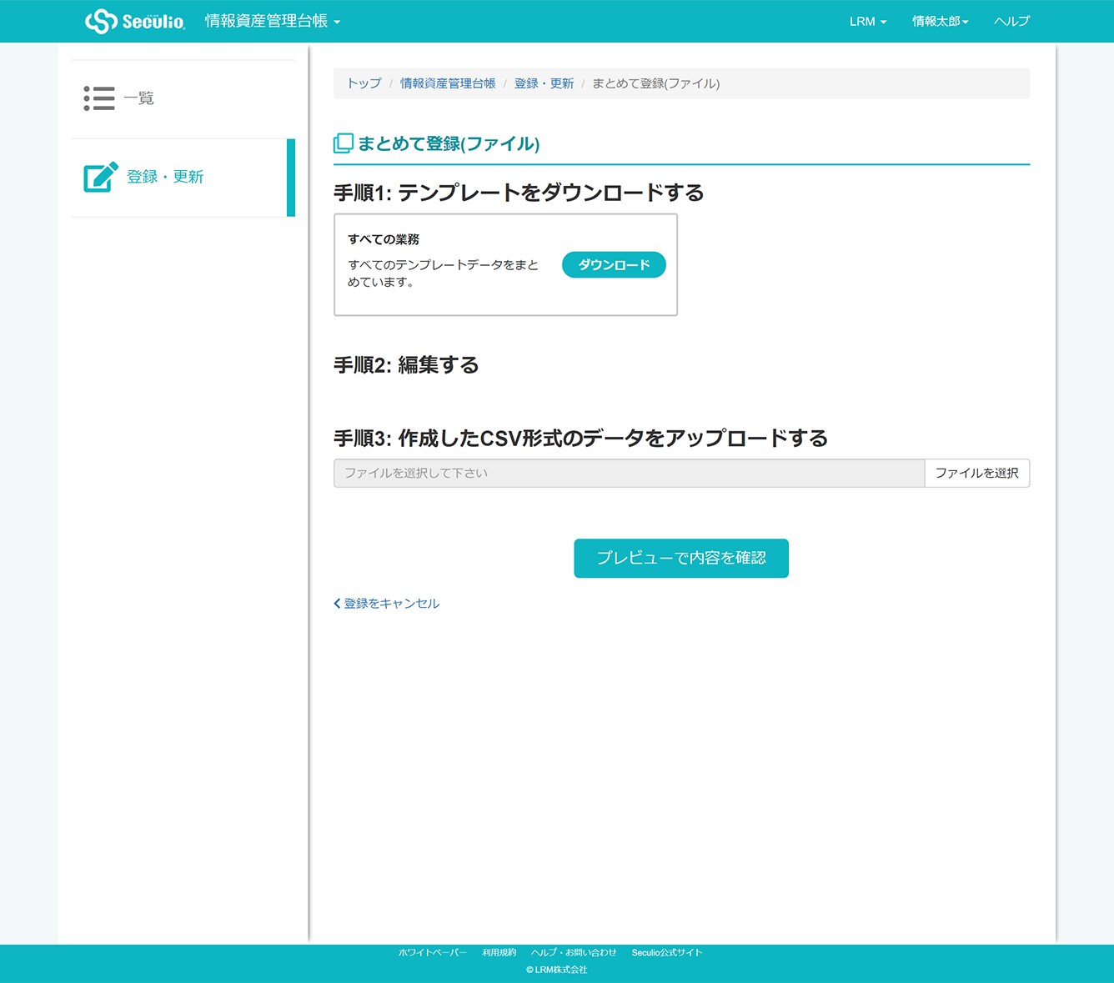Click the Seculio logo icon
Image resolution: width=1114 pixels, height=983 pixels.
(101, 21)
